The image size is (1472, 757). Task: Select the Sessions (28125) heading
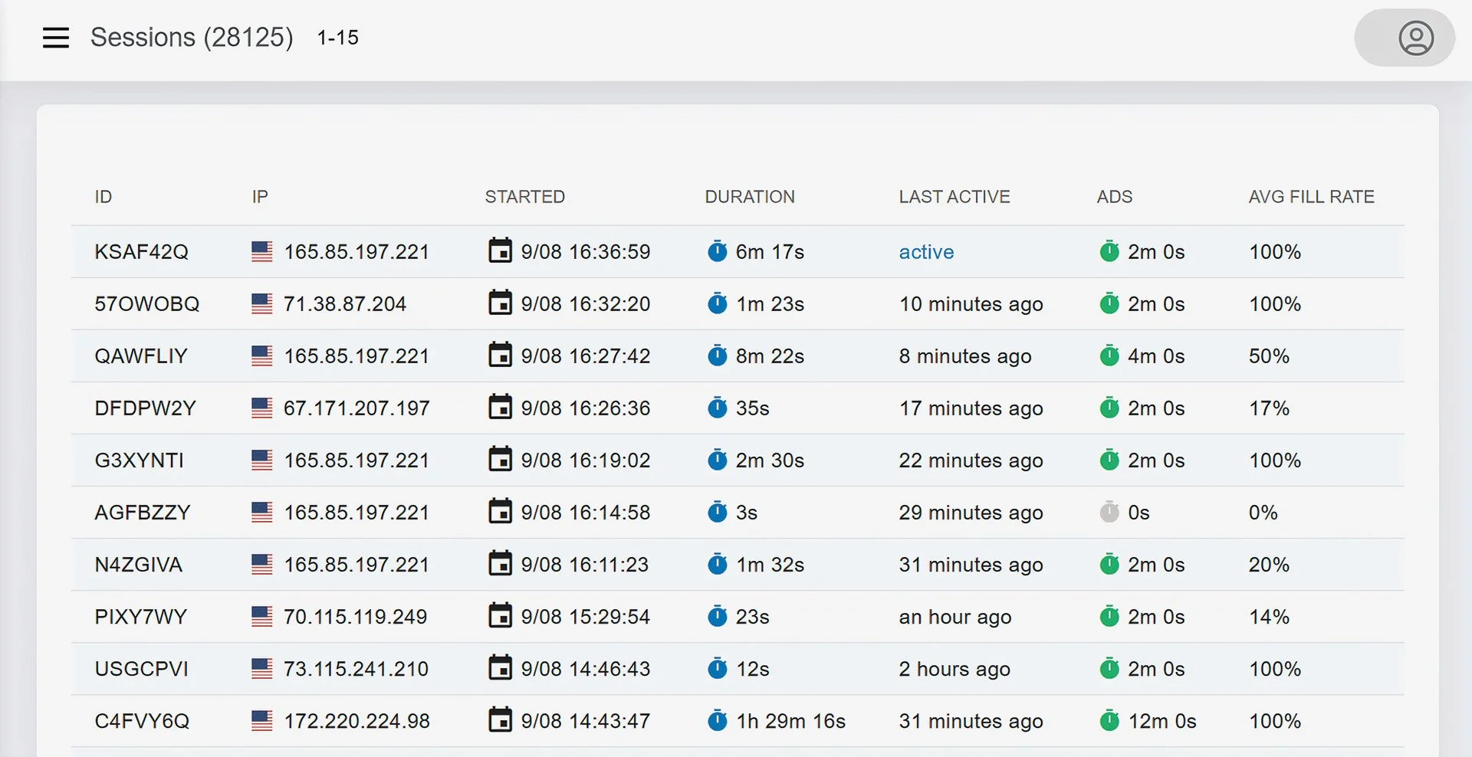click(192, 37)
